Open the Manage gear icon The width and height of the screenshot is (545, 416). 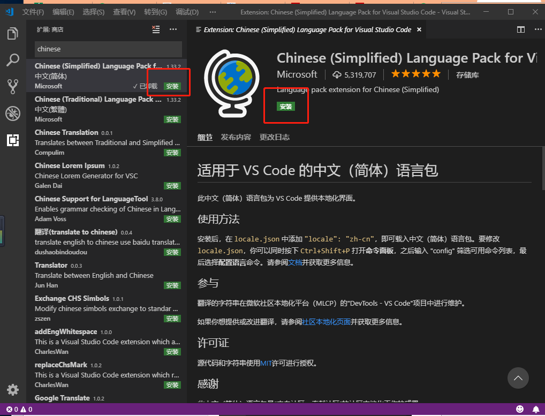pyautogui.click(x=12, y=390)
